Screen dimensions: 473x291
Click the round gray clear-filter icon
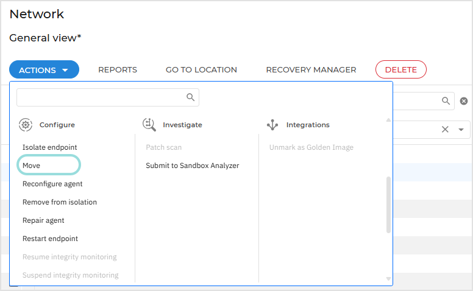click(x=464, y=101)
